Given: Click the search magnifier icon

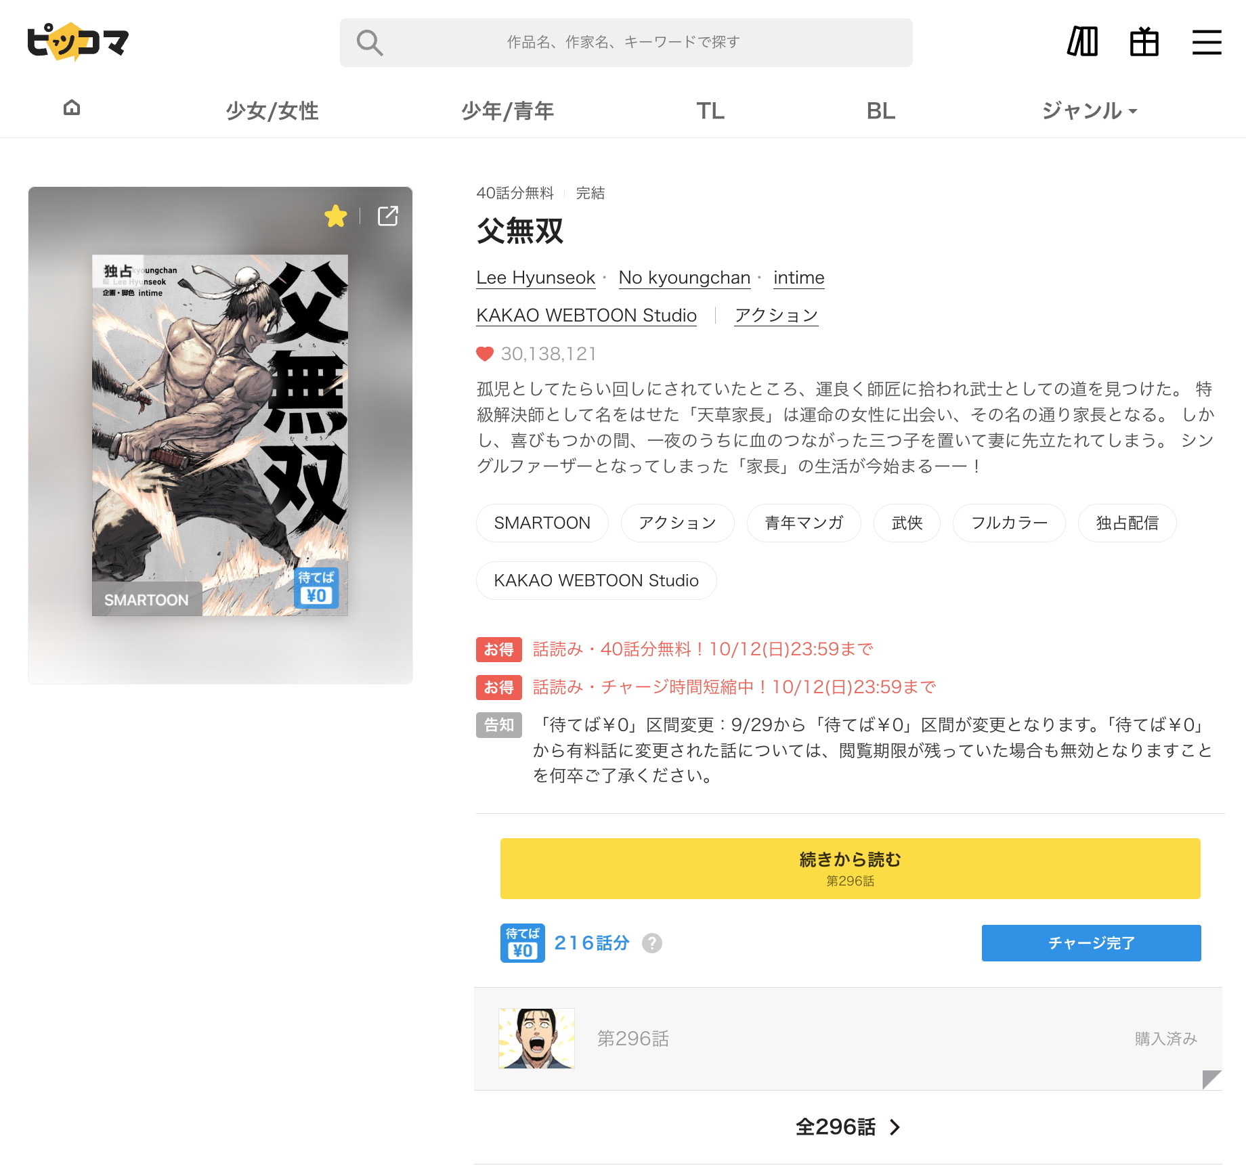Looking at the screenshot, I should coord(370,43).
